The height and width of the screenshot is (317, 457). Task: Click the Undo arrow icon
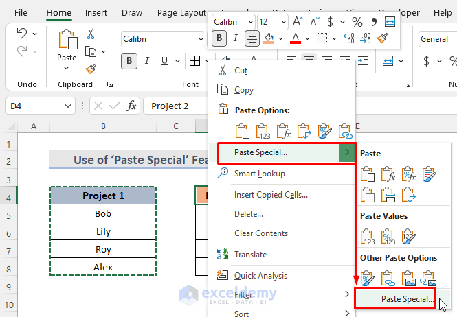tap(21, 34)
